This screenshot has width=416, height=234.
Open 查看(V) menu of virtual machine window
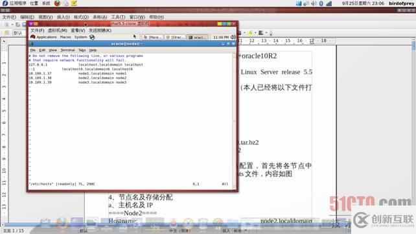click(x=78, y=30)
